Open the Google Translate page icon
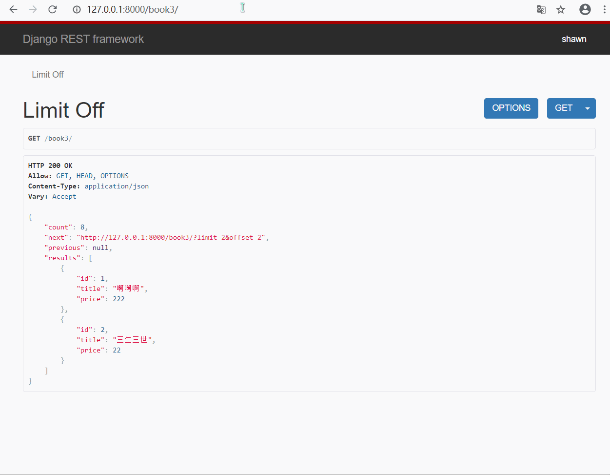Viewport: 610px width, 475px height. [541, 9]
